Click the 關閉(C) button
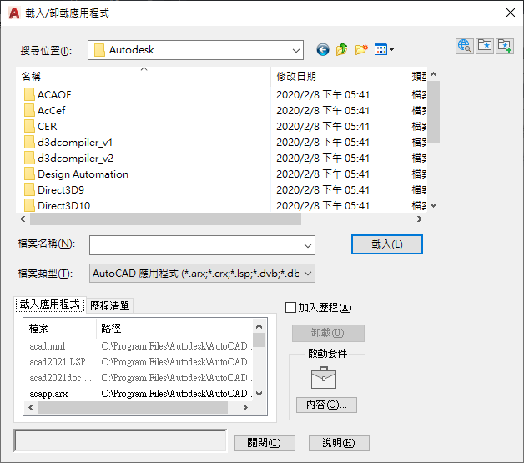This screenshot has height=463, width=524. click(265, 443)
